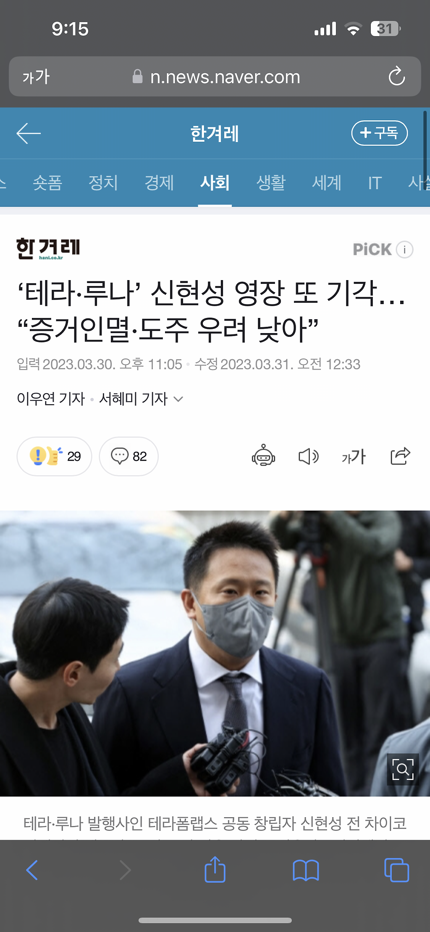This screenshot has height=932, width=430.
Task: Open Safari 가가 page settings menu
Action: click(36, 77)
